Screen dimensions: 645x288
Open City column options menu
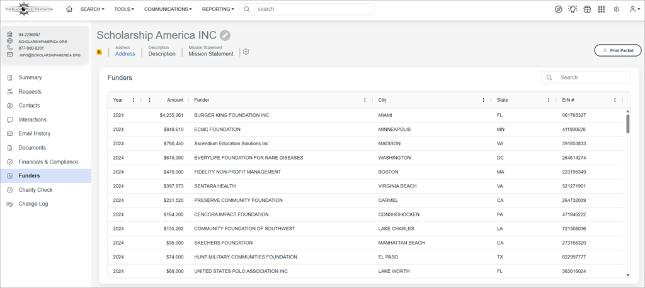click(x=483, y=100)
